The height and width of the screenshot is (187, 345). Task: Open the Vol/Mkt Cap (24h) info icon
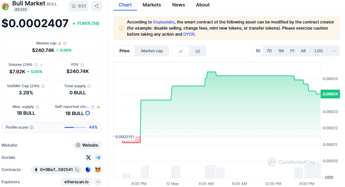[43, 86]
